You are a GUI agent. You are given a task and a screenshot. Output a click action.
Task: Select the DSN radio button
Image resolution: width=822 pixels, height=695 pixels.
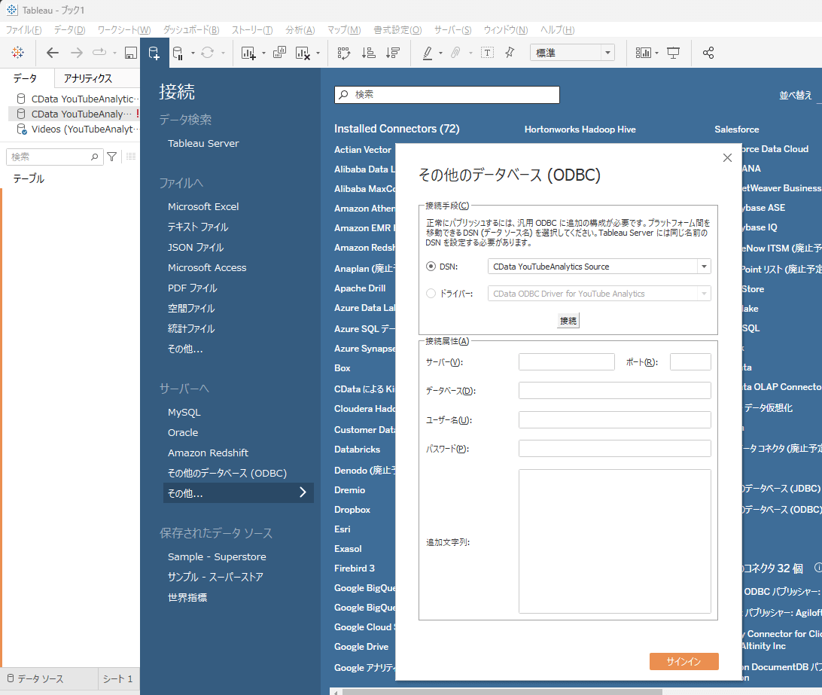(x=431, y=267)
